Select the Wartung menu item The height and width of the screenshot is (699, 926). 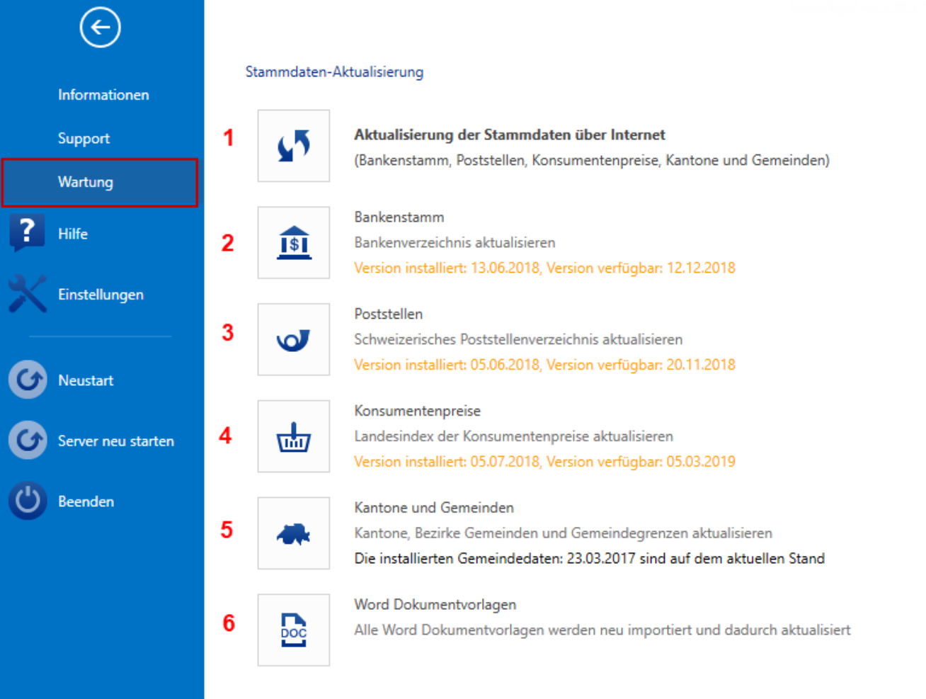click(x=100, y=183)
